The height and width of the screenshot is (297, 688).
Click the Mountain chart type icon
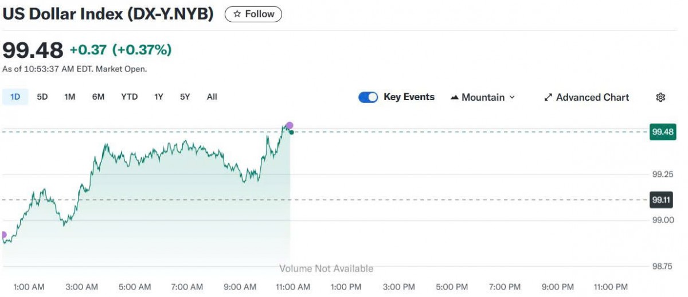pos(455,97)
